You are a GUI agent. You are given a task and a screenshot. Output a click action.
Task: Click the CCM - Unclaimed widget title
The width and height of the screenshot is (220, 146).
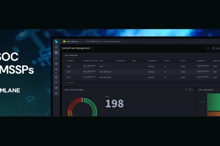tap(71, 55)
